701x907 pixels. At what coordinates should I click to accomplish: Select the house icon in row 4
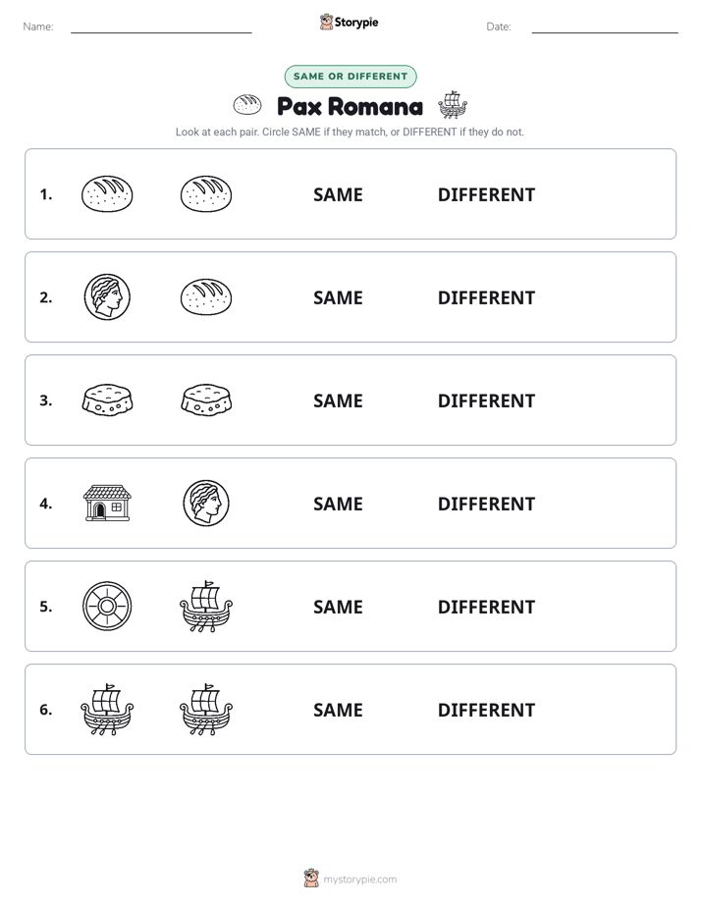[107, 504]
